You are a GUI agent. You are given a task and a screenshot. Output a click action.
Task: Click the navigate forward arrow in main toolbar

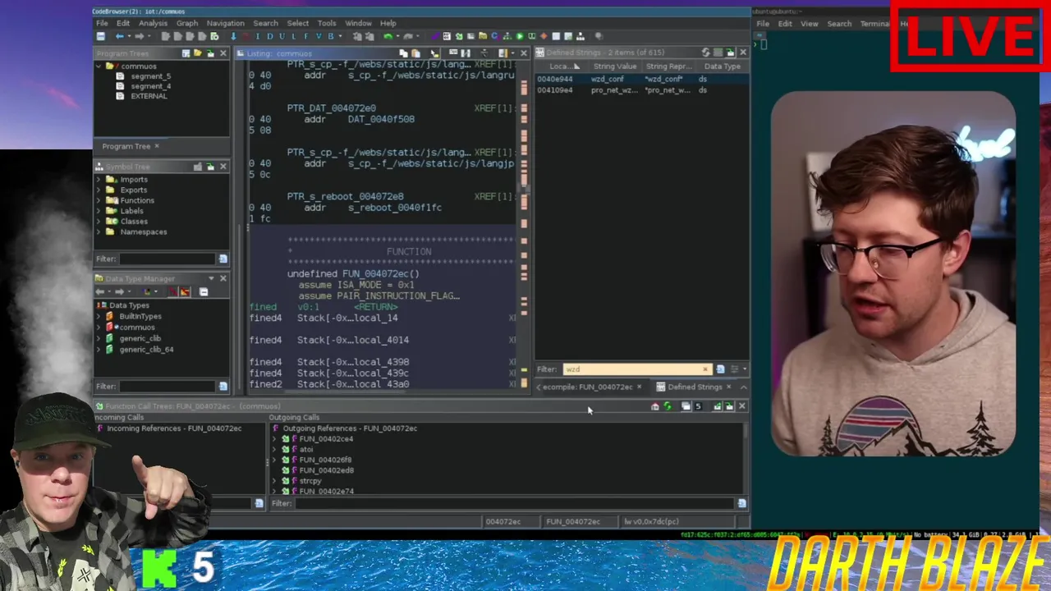tap(139, 36)
